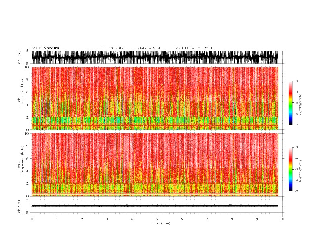Click the "-3" tick on ch.2 color bar
Screen dimensions: 318x246
point(296,148)
